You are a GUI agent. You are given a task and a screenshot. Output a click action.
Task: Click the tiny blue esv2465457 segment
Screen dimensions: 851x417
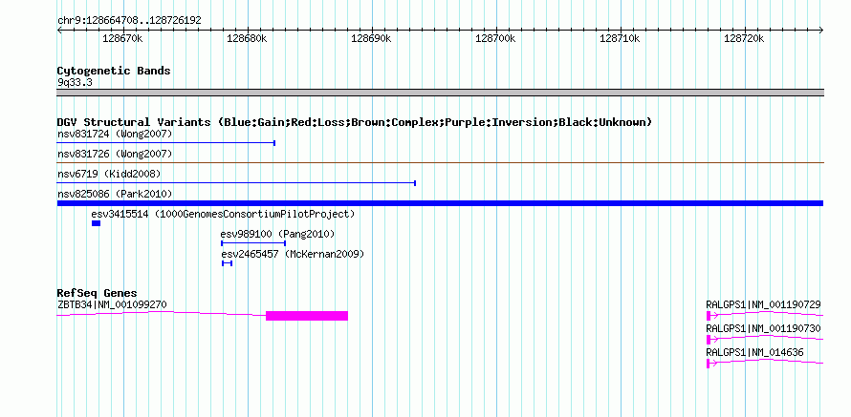[x=227, y=263]
